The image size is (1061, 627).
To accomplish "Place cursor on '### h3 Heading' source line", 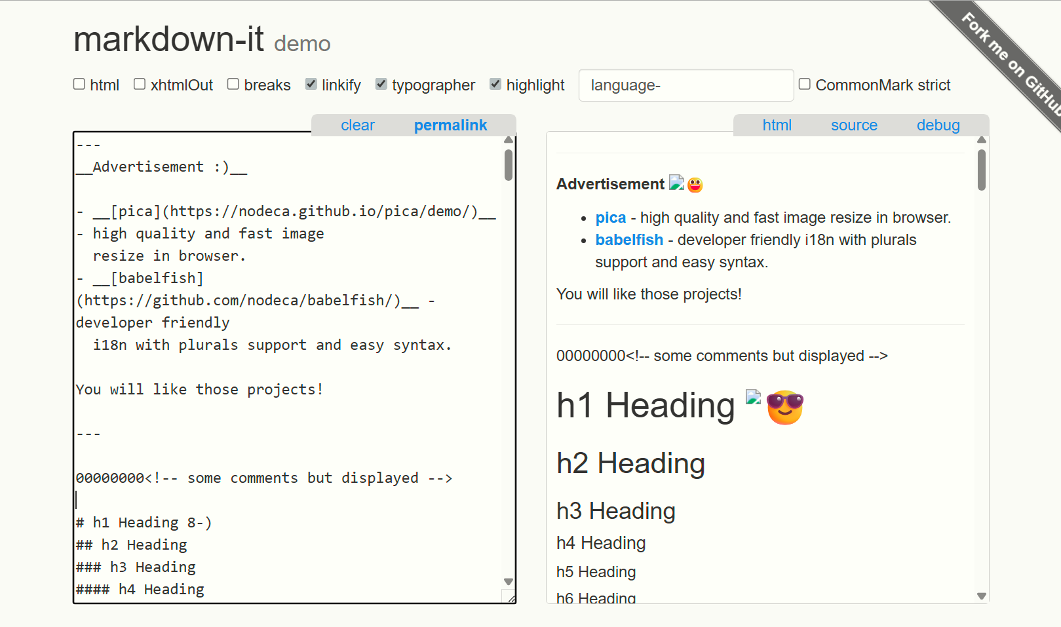I will click(136, 567).
